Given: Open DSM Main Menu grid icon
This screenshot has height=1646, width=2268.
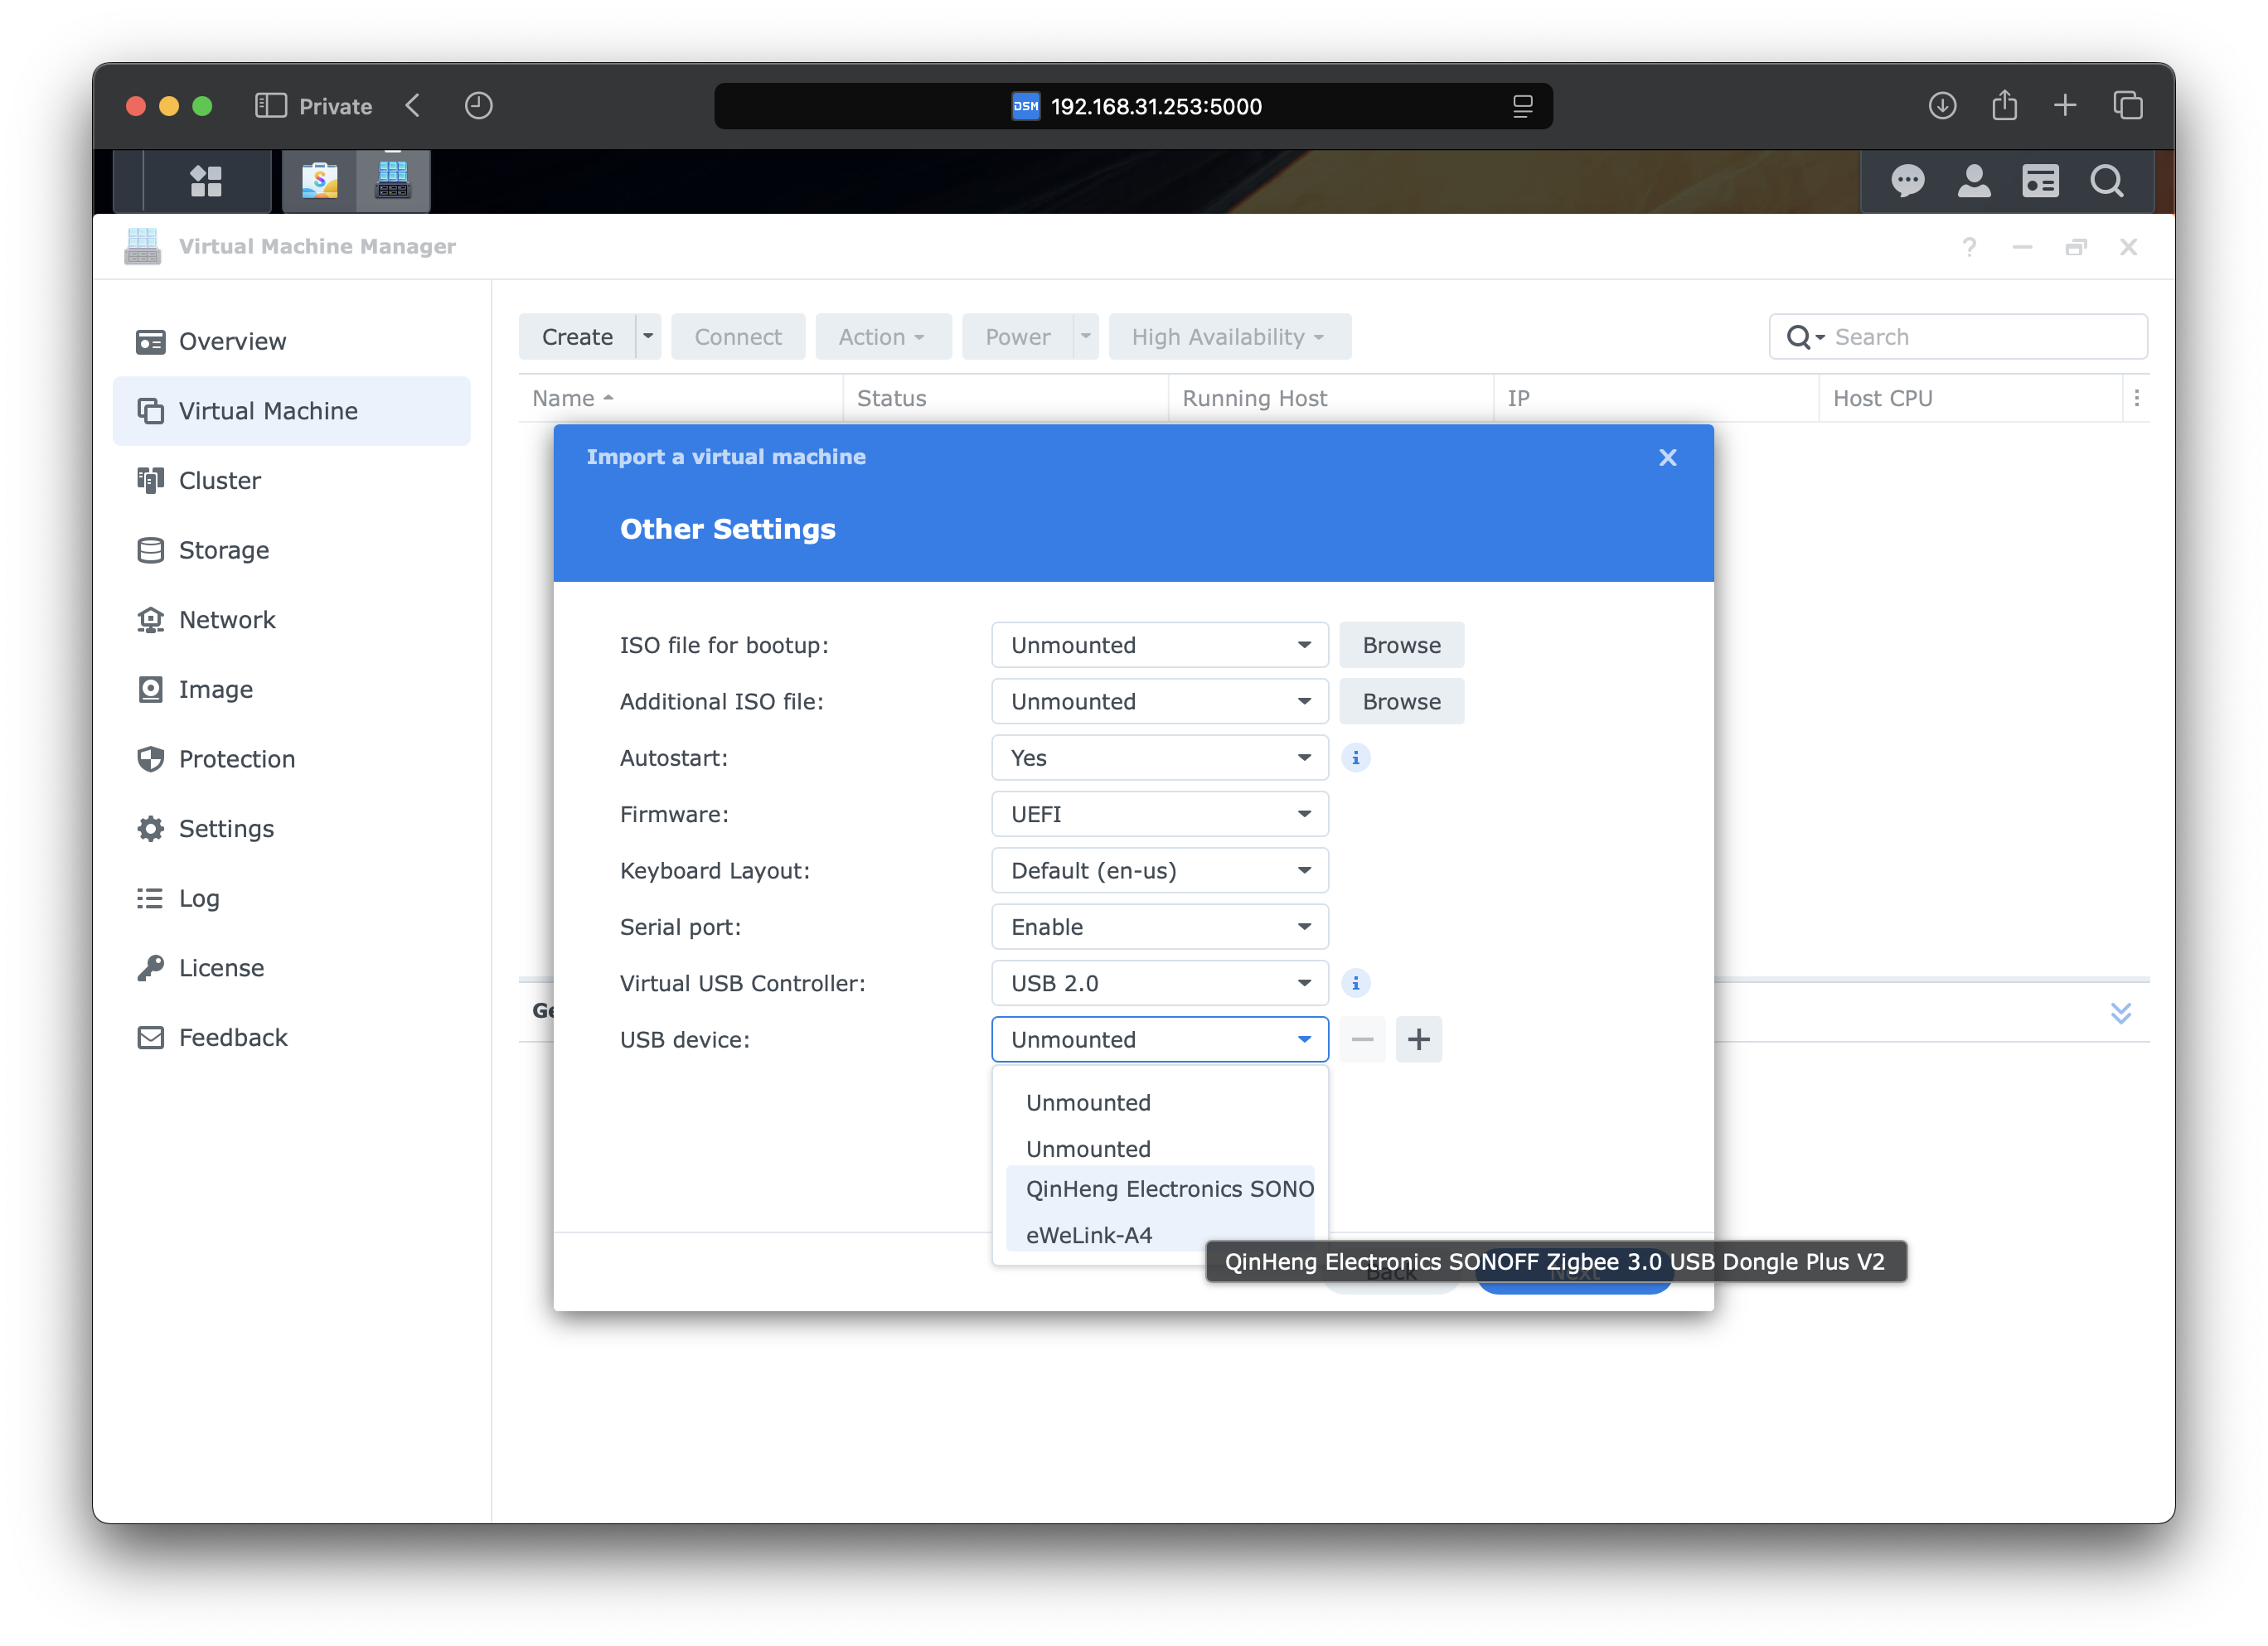Looking at the screenshot, I should tap(206, 181).
